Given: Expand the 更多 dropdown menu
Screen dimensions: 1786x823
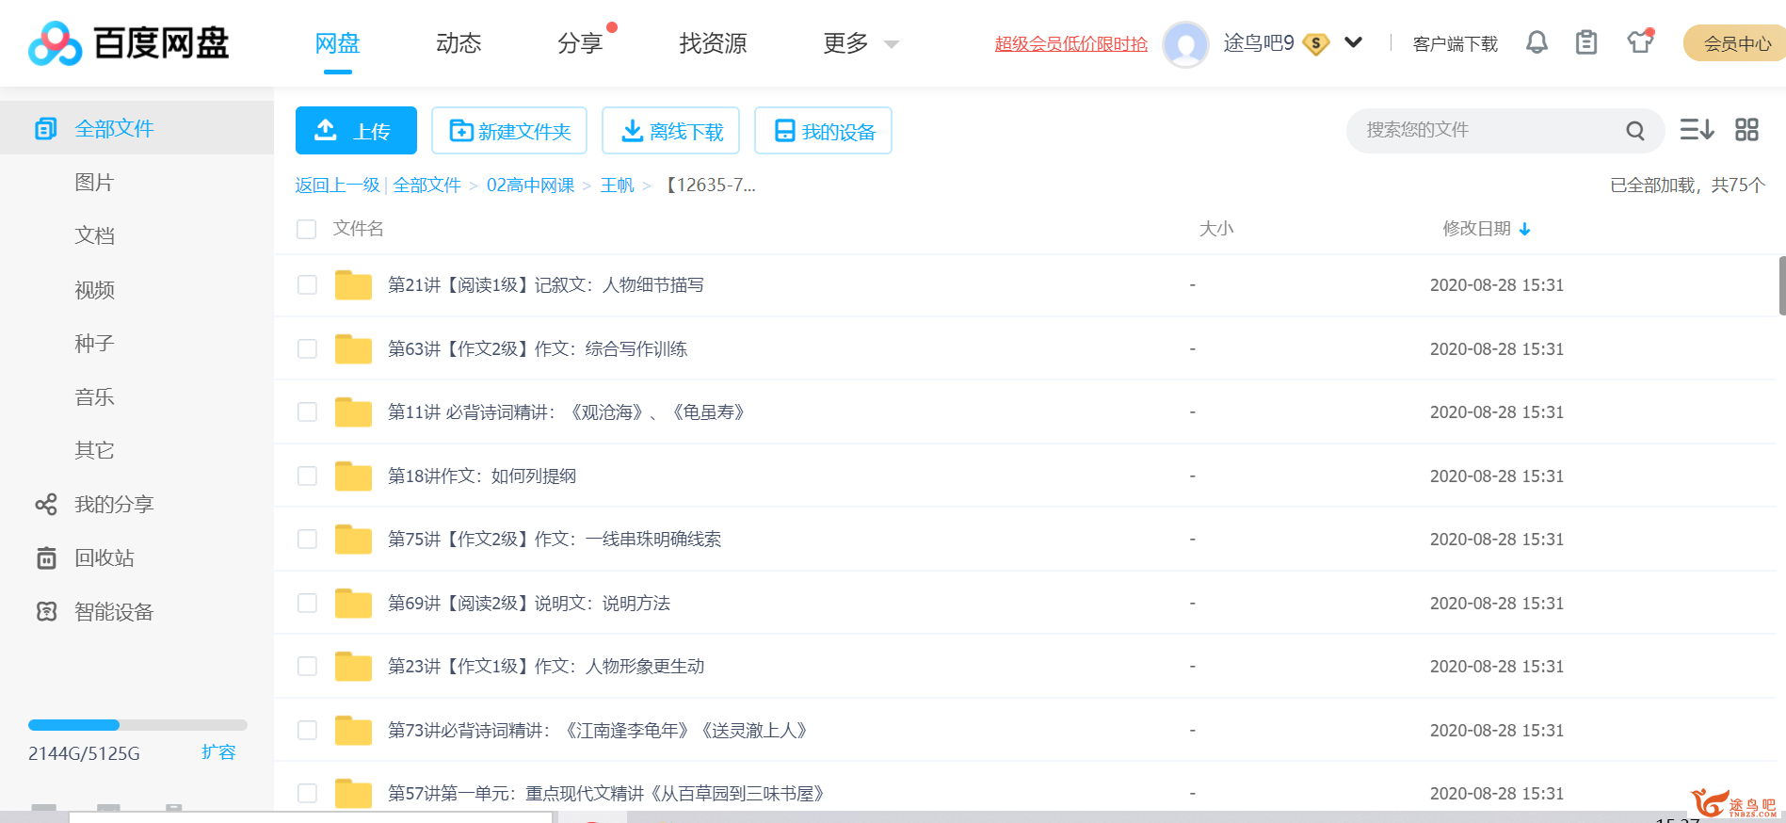Looking at the screenshot, I should (x=861, y=43).
